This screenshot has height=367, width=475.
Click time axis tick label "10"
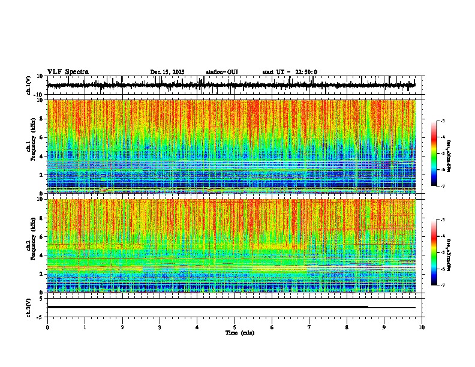coord(422,327)
